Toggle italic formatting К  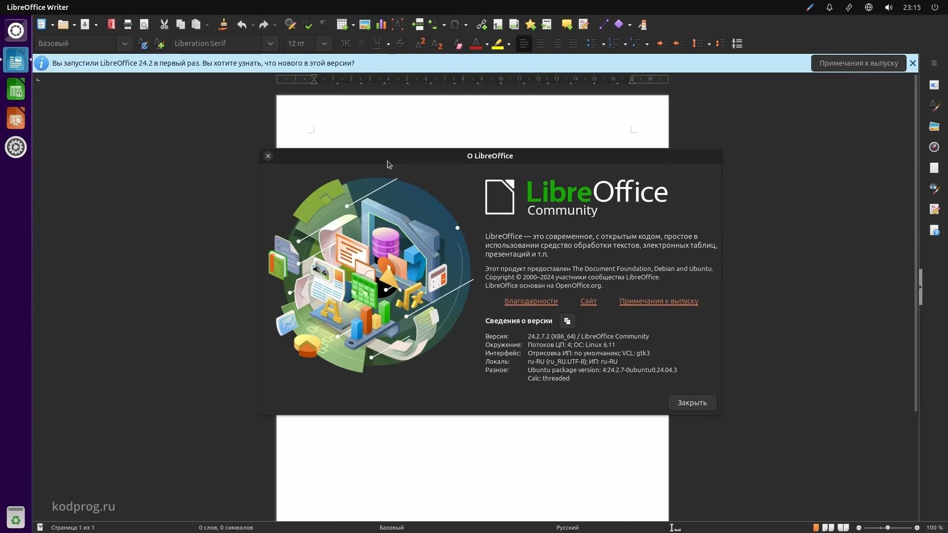tap(361, 43)
